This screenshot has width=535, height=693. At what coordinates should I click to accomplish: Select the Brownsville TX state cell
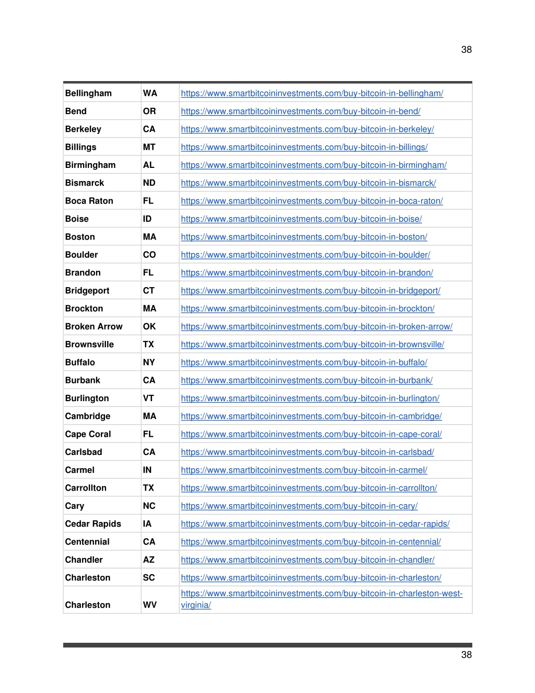point(148,345)
